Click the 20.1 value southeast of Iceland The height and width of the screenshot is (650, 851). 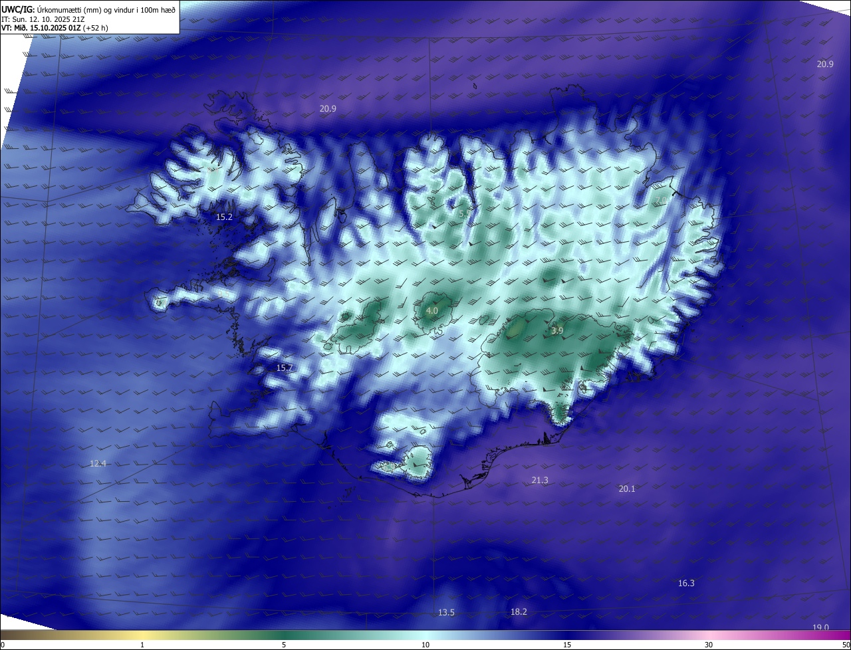627,488
